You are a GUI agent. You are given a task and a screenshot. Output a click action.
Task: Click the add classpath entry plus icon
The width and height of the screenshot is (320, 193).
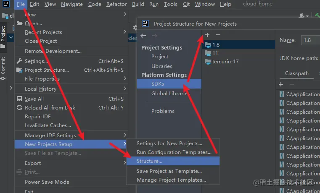point(281,84)
